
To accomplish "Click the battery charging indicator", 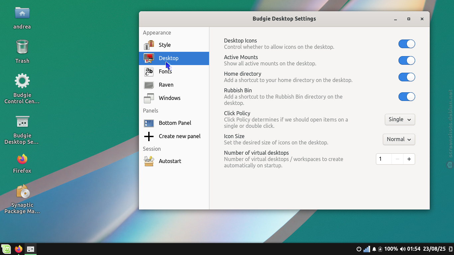I will 381,249.
